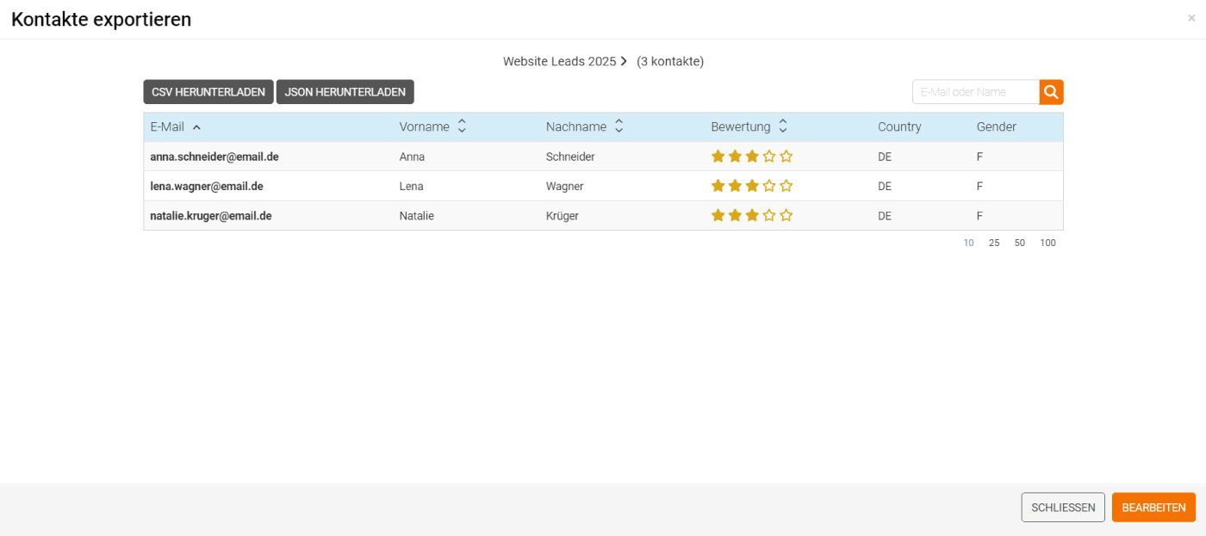Expand the Website Leads 2025 chevron
This screenshot has height=536, width=1206.
624,61
